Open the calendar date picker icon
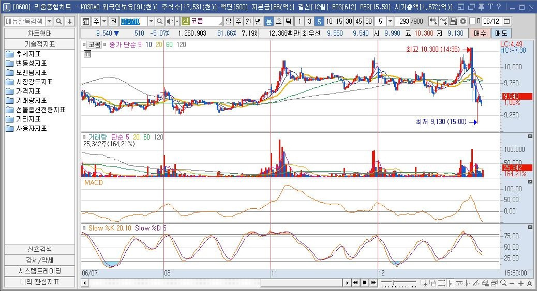This screenshot has width=537, height=291. [507, 21]
